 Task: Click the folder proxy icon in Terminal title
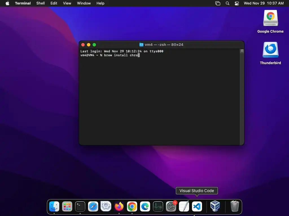141,45
